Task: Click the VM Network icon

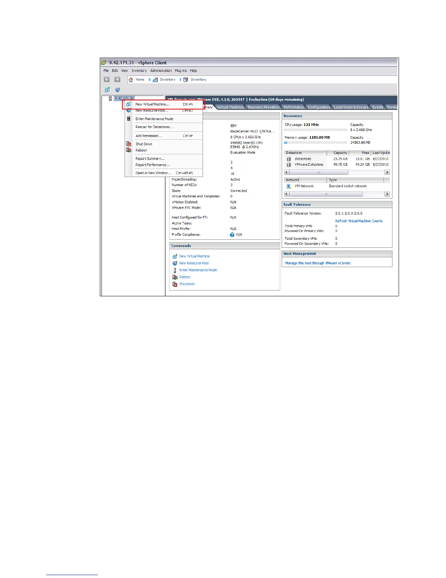Action: tap(289, 186)
